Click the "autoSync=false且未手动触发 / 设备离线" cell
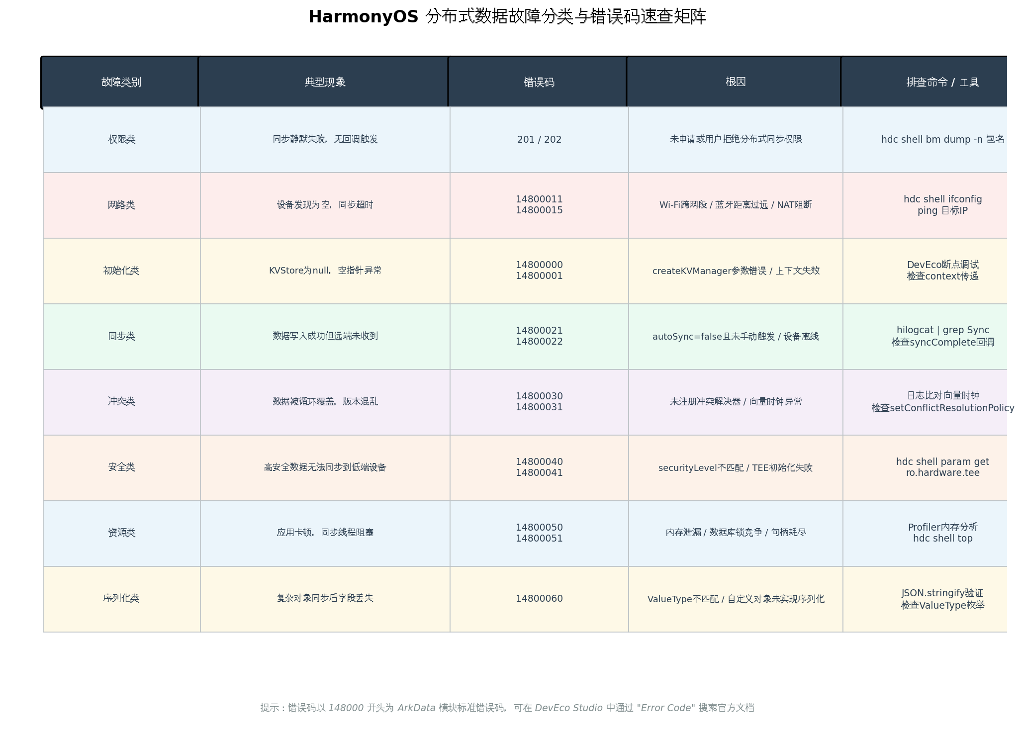Screen dimensions: 1022x736 736,337
